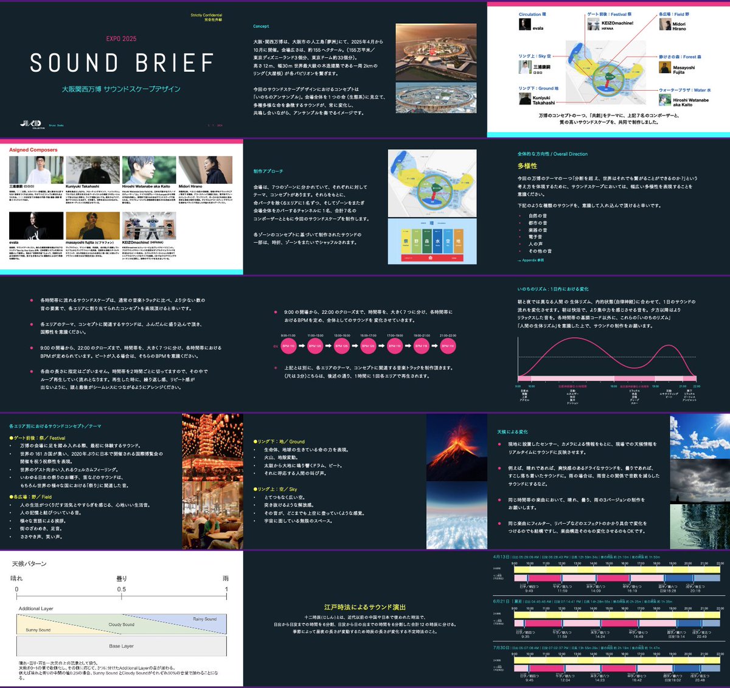Click 全体的な方向性 / Overall Direction heading
Viewport: 730px width, 688px height.
click(x=552, y=154)
